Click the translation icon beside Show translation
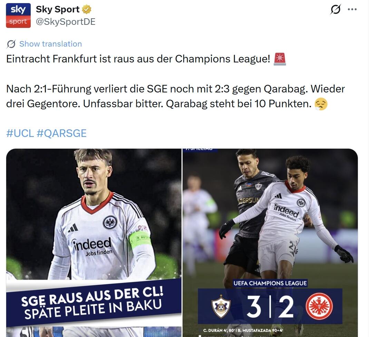Image resolution: width=373 pixels, height=337 pixels. click(11, 44)
